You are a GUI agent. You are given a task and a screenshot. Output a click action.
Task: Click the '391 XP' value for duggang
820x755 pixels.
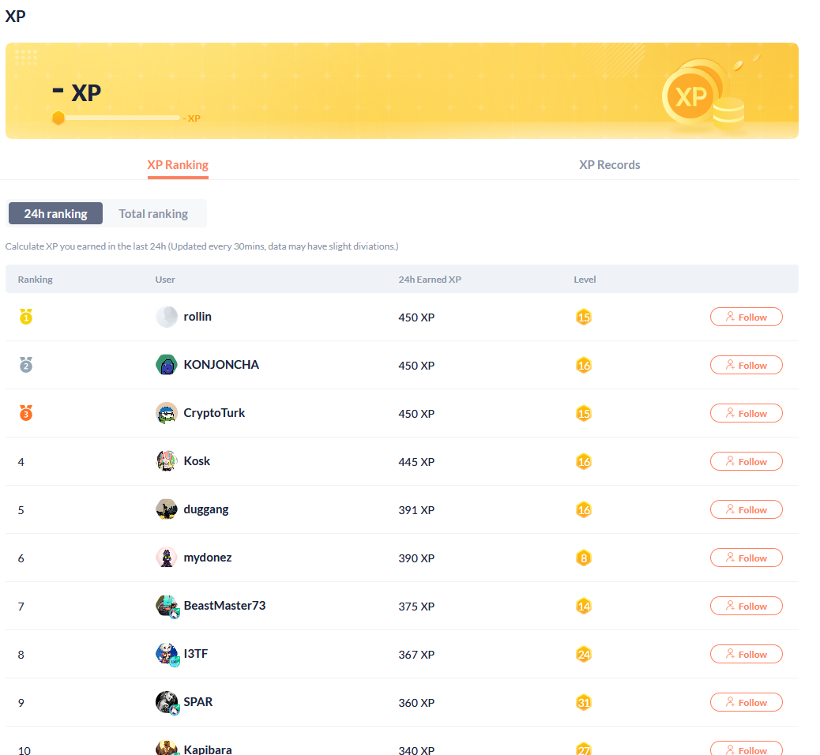[416, 509]
